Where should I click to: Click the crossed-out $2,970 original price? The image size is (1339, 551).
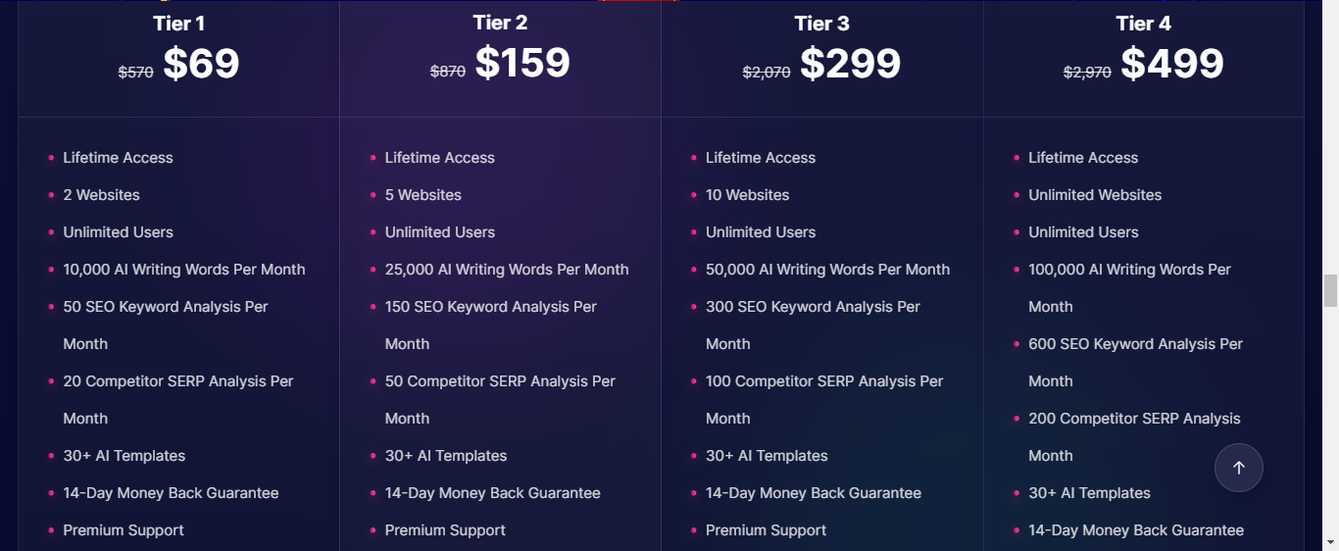(1087, 72)
